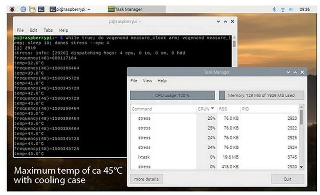Viewport: 320px width, 195px height.
Task: Launch the Terminal icon in the panel
Action: coord(41,9)
